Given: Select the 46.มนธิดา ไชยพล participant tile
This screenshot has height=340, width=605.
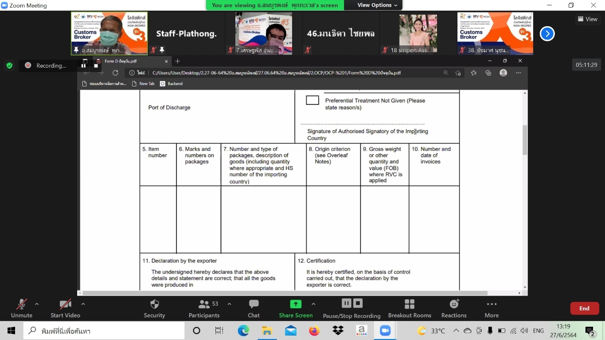Looking at the screenshot, I should 341,34.
